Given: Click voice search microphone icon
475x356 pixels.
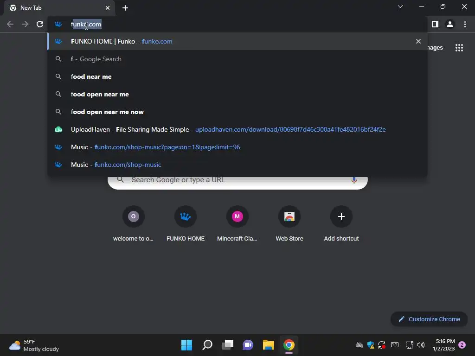Looking at the screenshot, I should coord(354,180).
